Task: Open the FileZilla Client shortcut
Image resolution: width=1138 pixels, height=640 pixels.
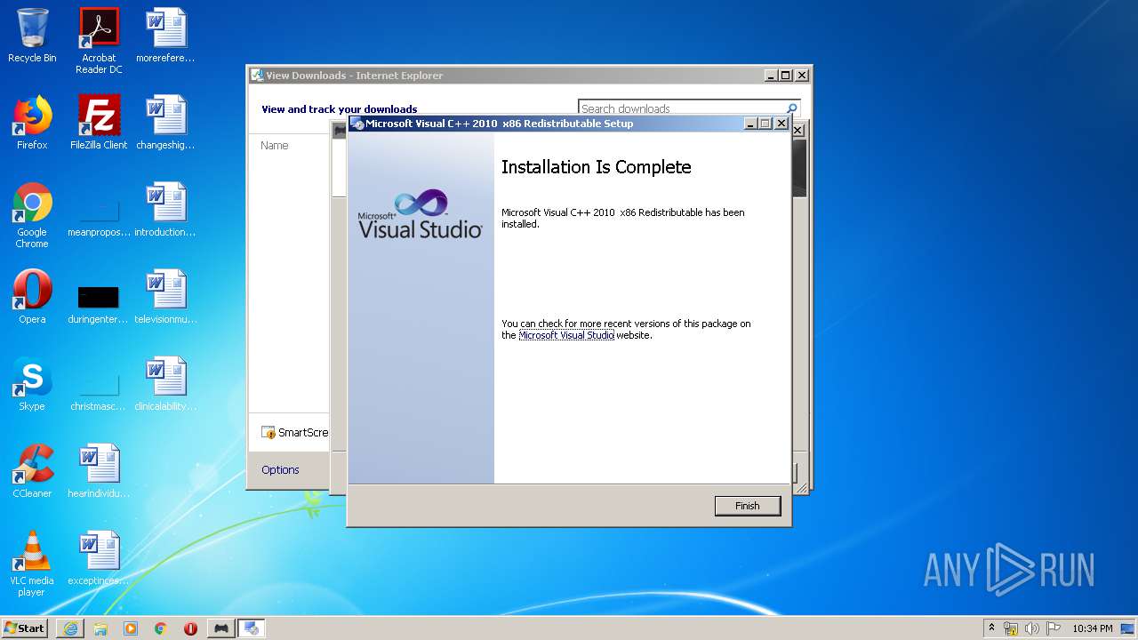Action: coord(99,123)
